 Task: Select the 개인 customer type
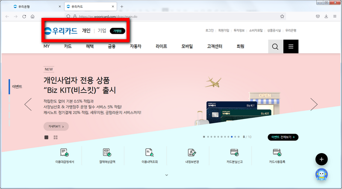[x=86, y=31]
